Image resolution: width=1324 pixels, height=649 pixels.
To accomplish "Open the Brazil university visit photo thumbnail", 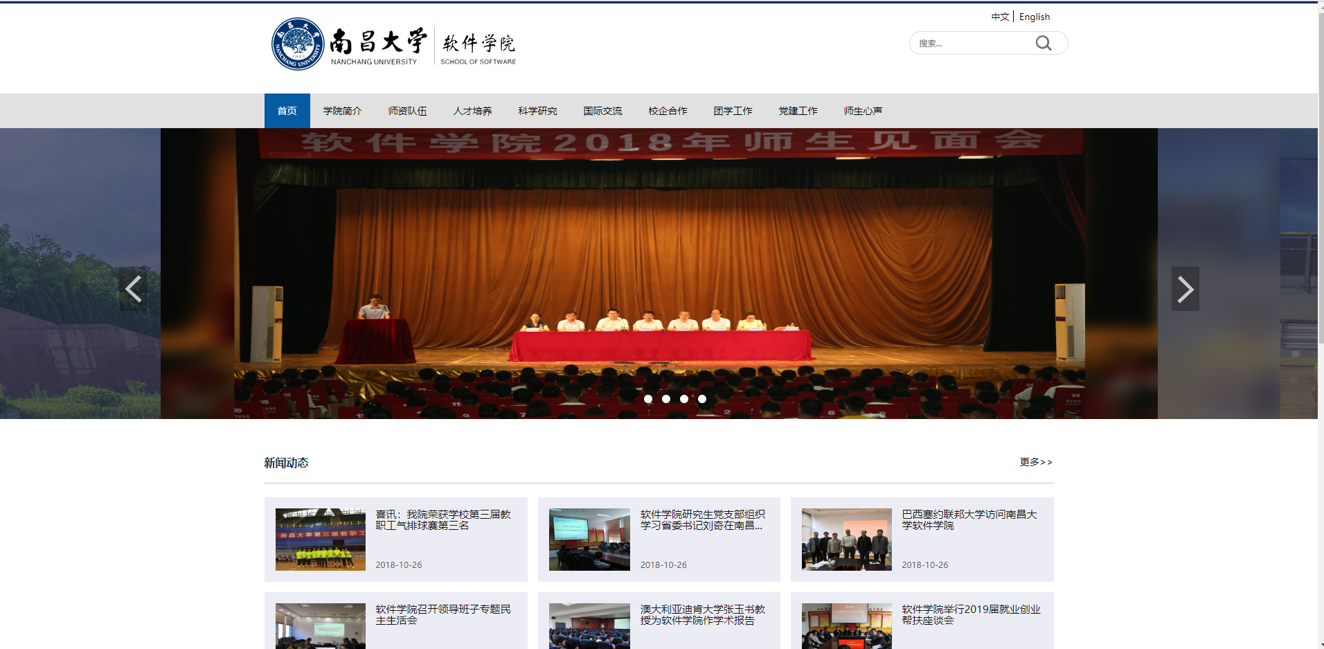I will click(x=846, y=540).
